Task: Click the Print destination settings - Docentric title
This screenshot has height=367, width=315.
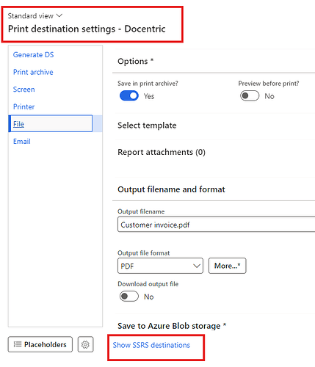Action: point(87,29)
